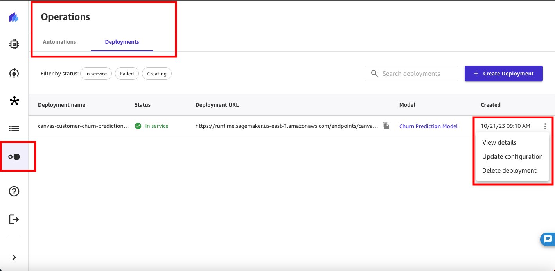The height and width of the screenshot is (271, 555).
Task: Open the Data Wrangler flow icon
Action: point(14,73)
